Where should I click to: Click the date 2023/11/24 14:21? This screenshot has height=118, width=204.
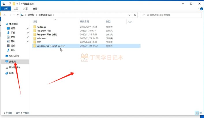point(89,46)
